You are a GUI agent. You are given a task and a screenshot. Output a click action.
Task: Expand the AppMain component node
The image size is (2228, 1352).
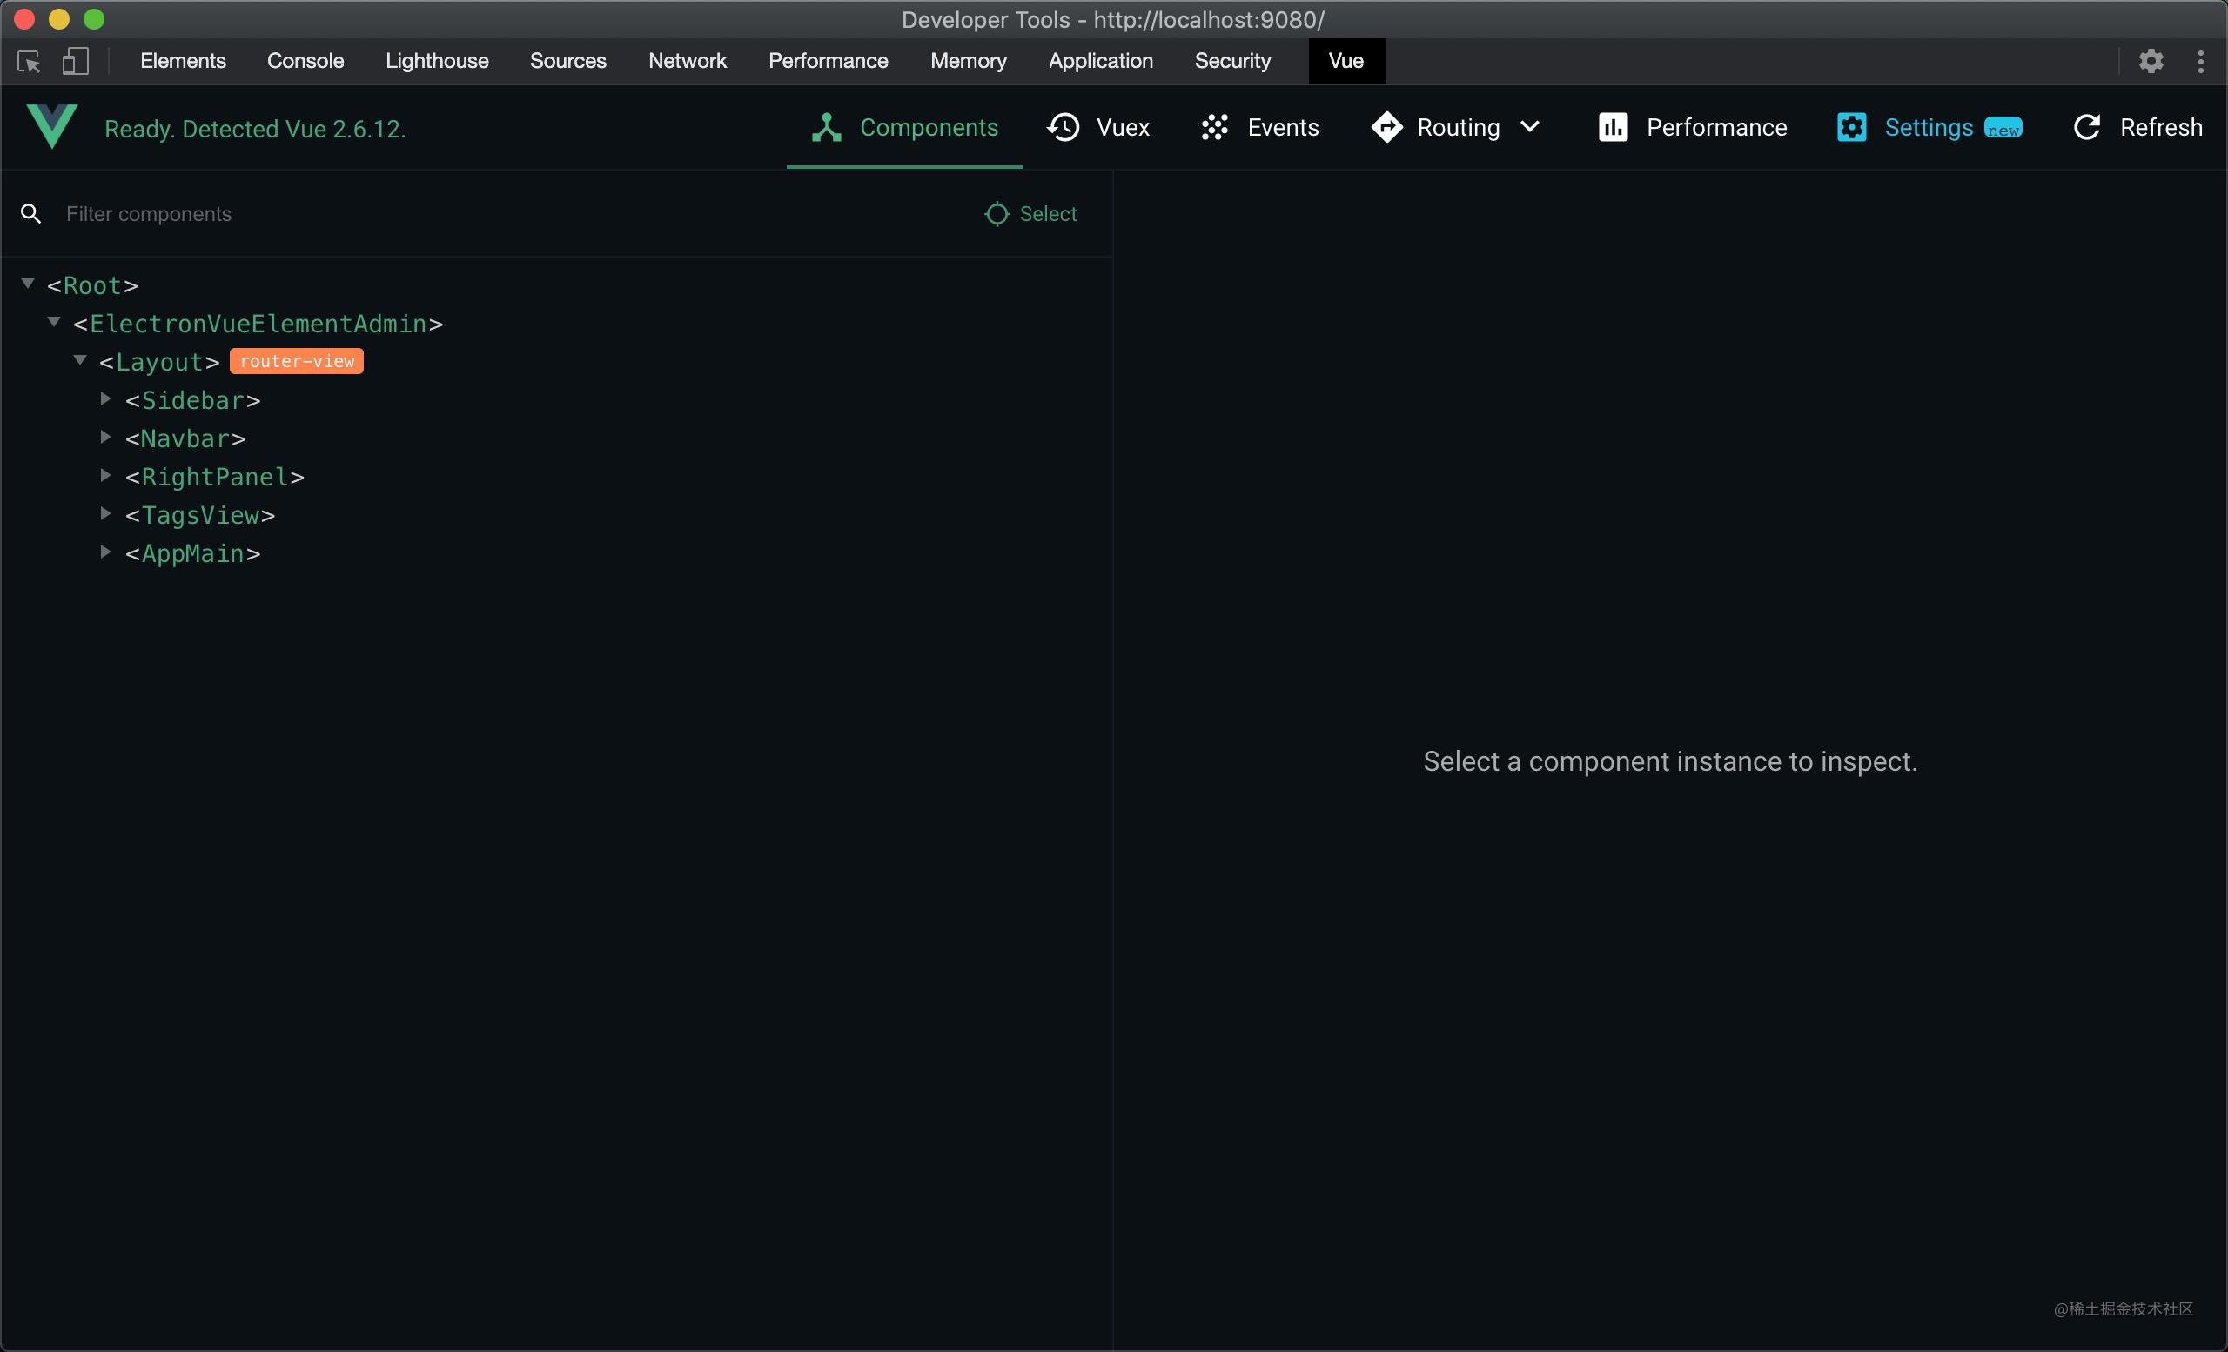click(x=105, y=552)
